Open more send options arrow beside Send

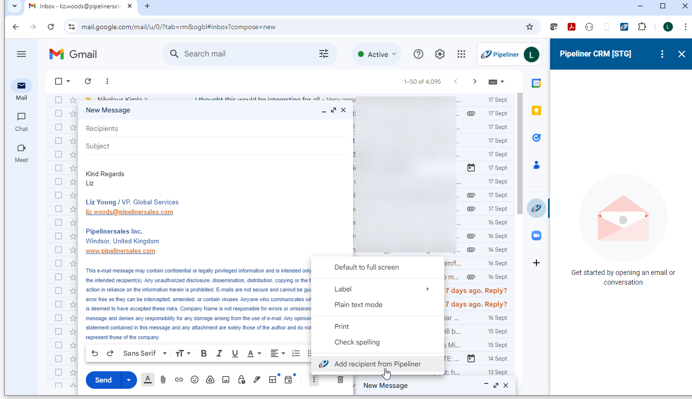point(129,380)
